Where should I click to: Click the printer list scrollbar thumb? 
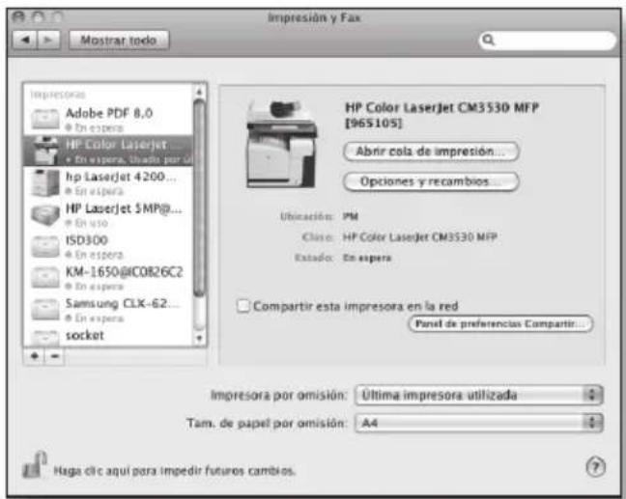click(x=199, y=198)
